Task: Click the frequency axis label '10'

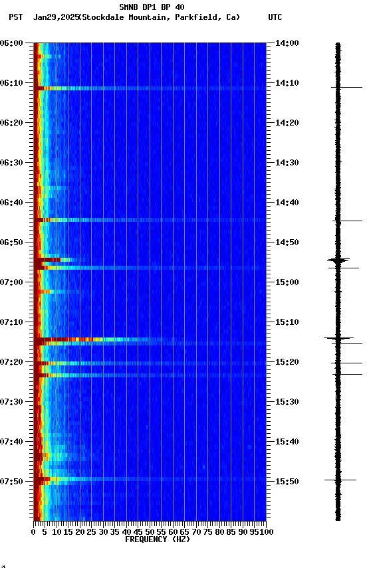Action: point(57,532)
